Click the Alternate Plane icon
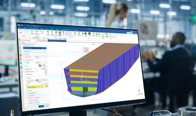 pyautogui.click(x=46, y=74)
